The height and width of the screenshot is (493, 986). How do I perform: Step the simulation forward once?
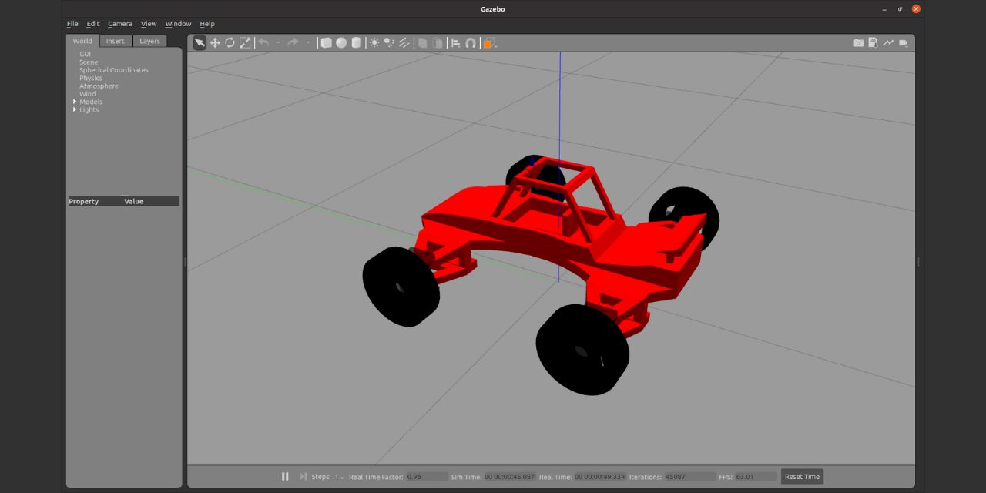coord(302,476)
